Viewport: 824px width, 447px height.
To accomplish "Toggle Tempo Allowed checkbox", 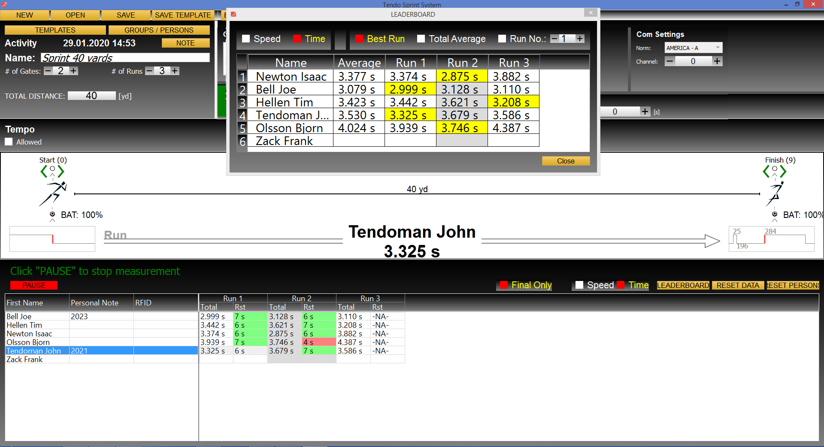I will (9, 142).
